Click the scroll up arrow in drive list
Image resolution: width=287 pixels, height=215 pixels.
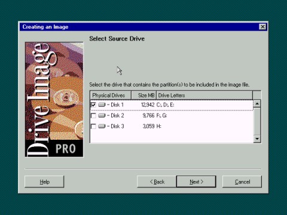click(257, 103)
